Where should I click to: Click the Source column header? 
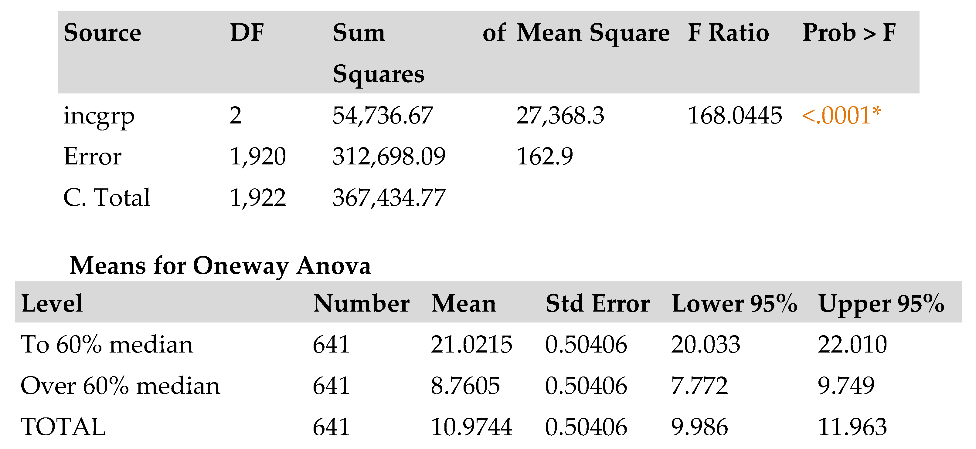[102, 32]
